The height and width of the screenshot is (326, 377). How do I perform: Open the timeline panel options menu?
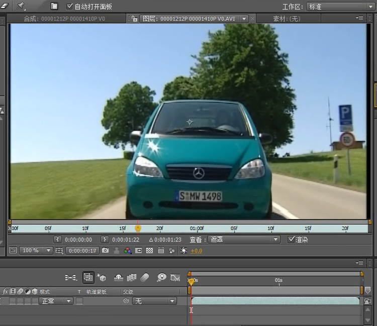(359, 263)
